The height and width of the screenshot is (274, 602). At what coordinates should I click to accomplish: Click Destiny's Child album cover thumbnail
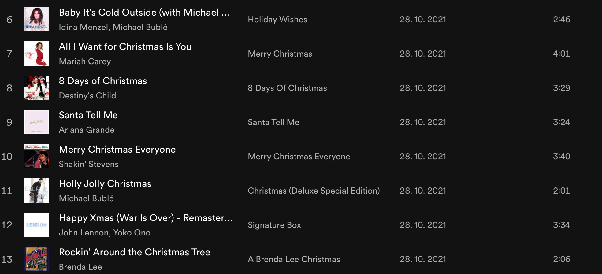tap(37, 88)
